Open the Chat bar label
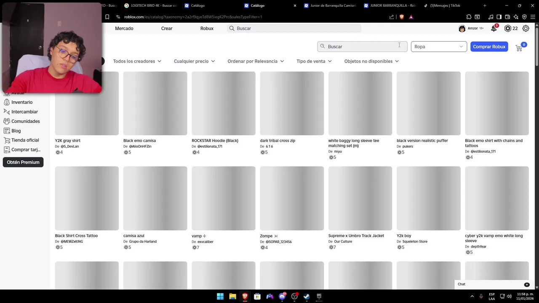The width and height of the screenshot is (539, 303). tap(462, 284)
